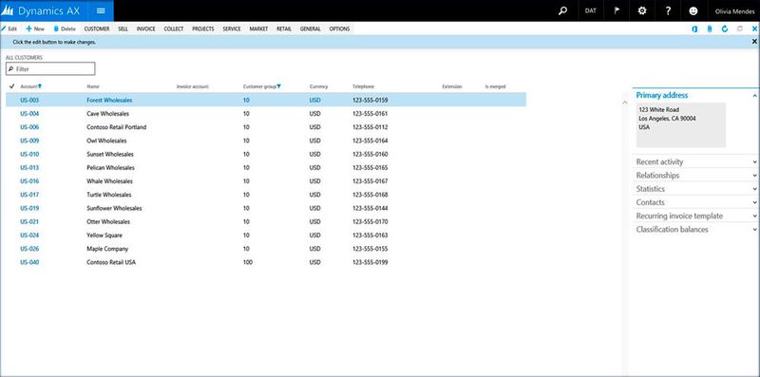The width and height of the screenshot is (760, 377).
Task: Open the flag notifications icon
Action: point(617,10)
